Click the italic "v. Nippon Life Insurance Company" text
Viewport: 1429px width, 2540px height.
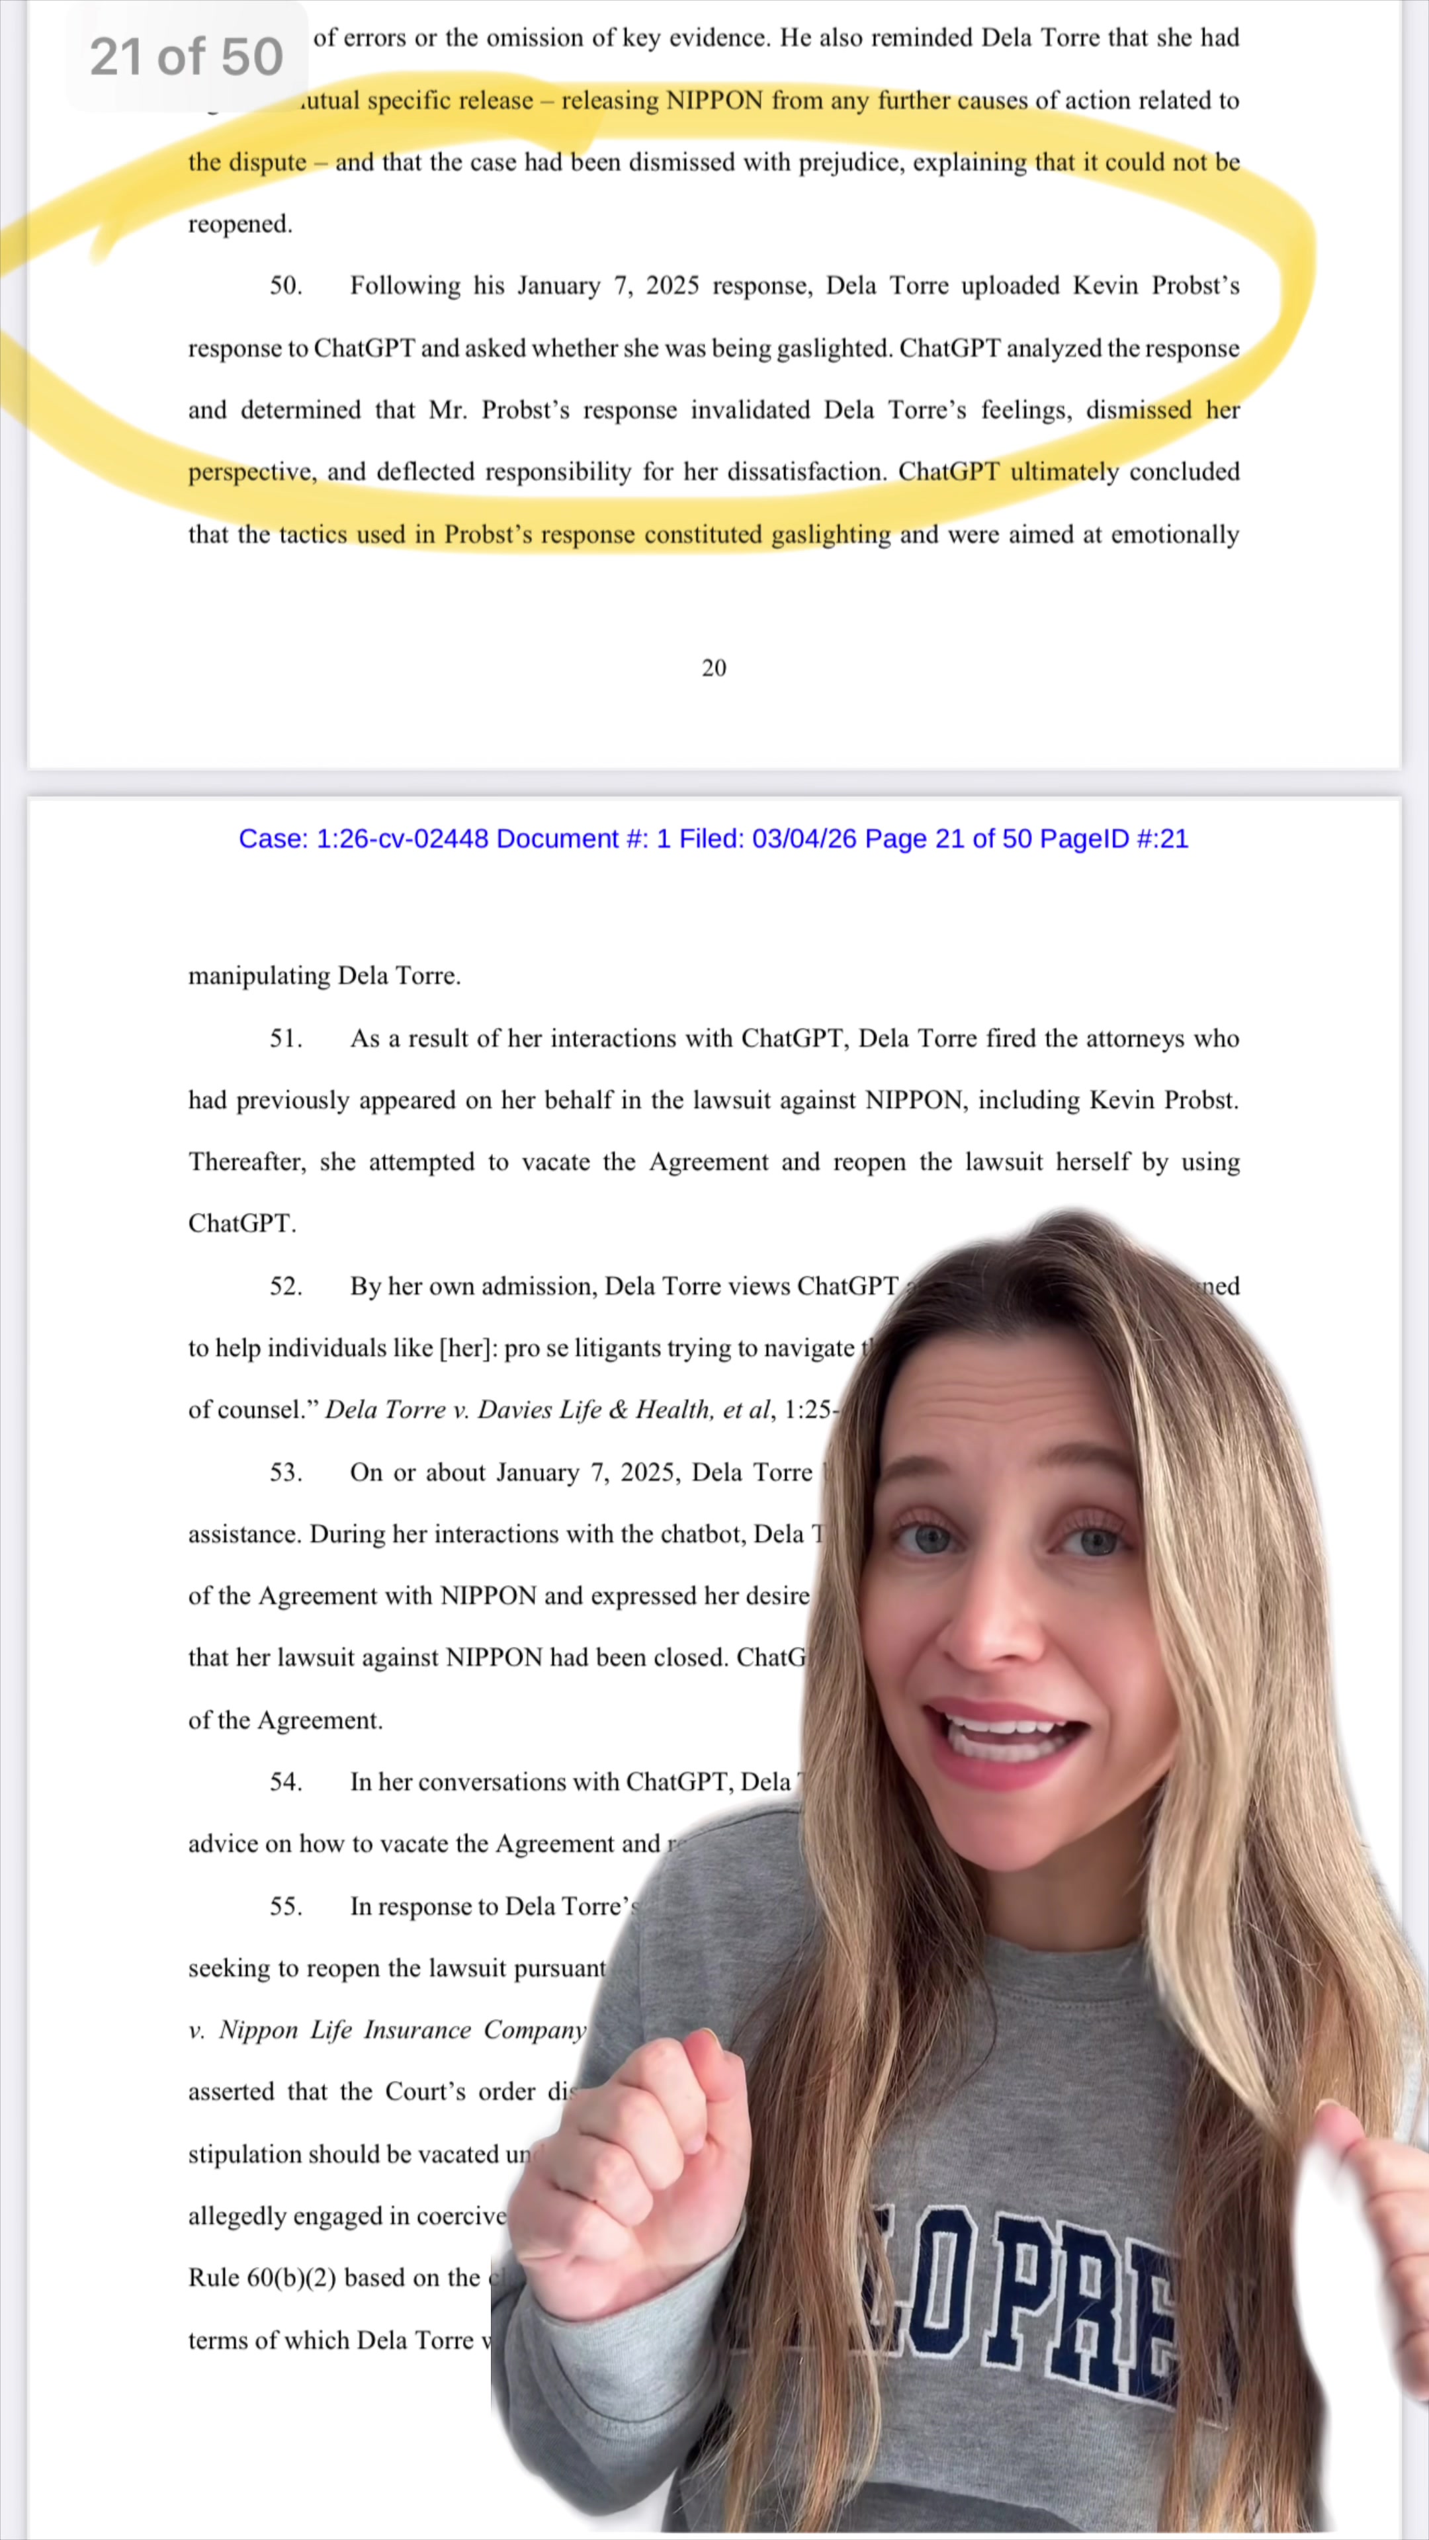tap(388, 2030)
